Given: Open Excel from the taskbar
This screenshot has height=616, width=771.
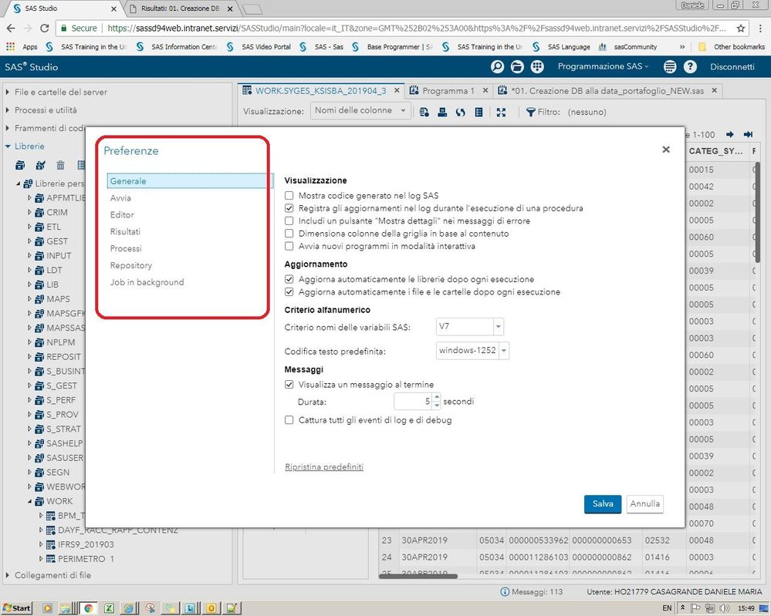Looking at the screenshot, I should pos(109,608).
